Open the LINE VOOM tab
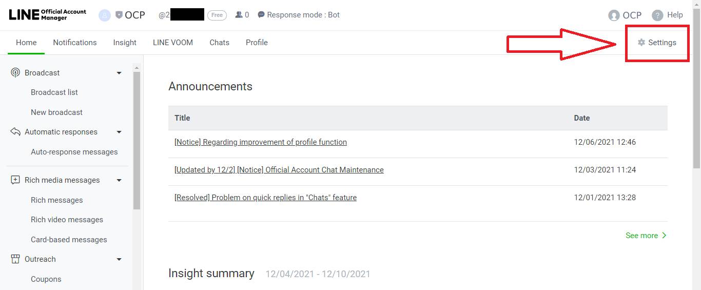The width and height of the screenshot is (701, 290). (173, 43)
